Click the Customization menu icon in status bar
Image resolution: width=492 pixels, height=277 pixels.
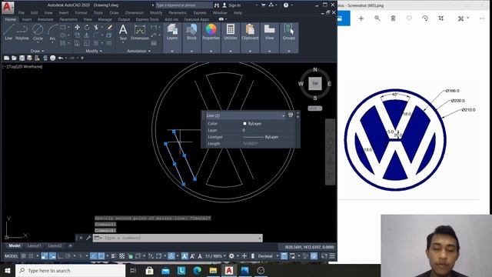click(x=332, y=256)
